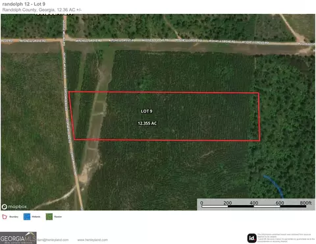Click the "Wetlands" legend label
Image resolution: width=316 pixels, height=244 pixels.
(36, 217)
